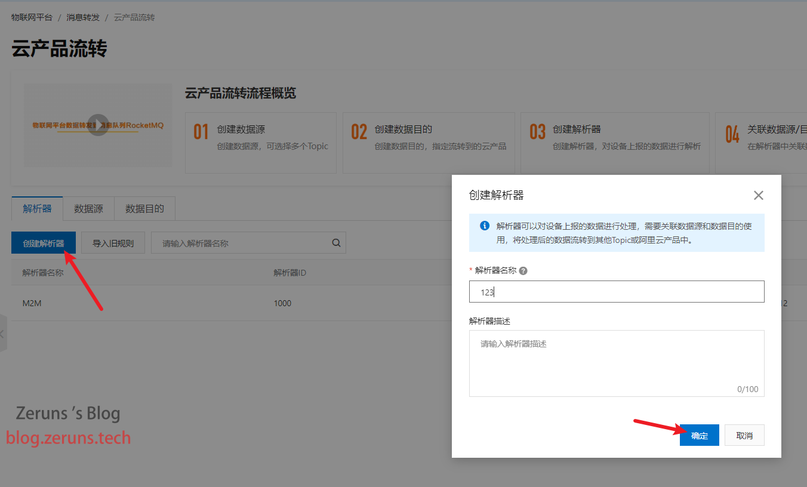Focus the 解析器名称 input containing 123
The image size is (807, 487).
point(616,292)
